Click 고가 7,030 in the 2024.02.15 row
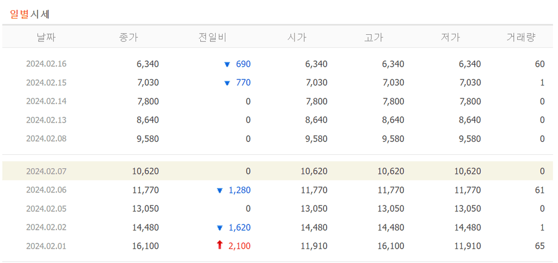Image resolution: width=558 pixels, height=263 pixels. pos(393,83)
